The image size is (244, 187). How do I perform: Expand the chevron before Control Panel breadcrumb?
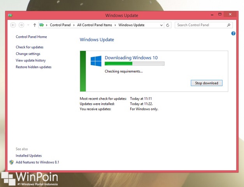(x=47, y=25)
